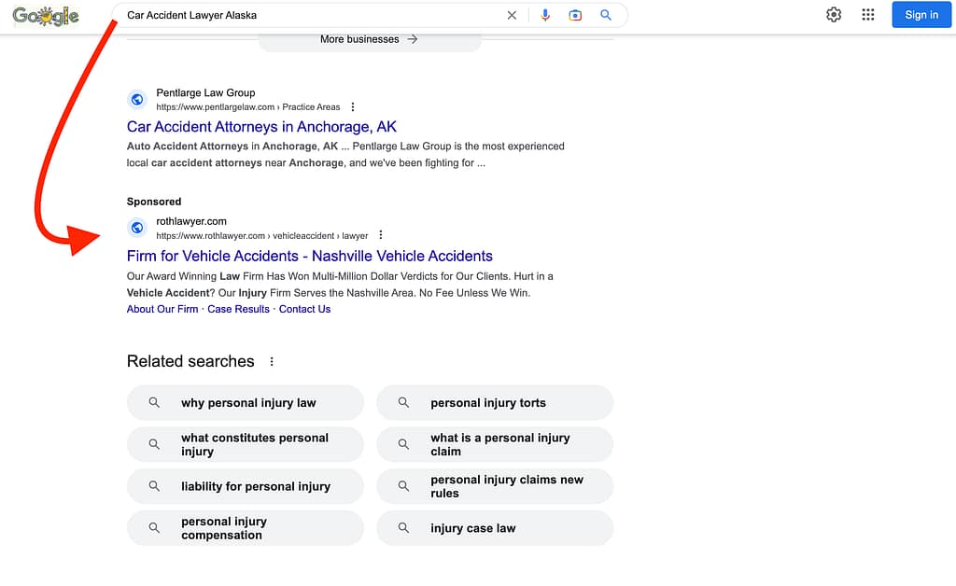The height and width of the screenshot is (586, 956).
Task: Open three-dot menu beside Related searches
Action: (x=272, y=362)
